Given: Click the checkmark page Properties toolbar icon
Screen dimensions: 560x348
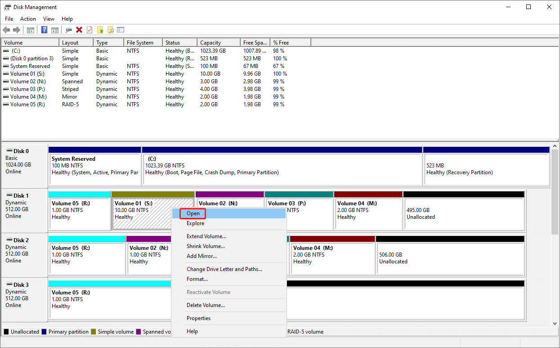Looking at the screenshot, I should click(90, 30).
